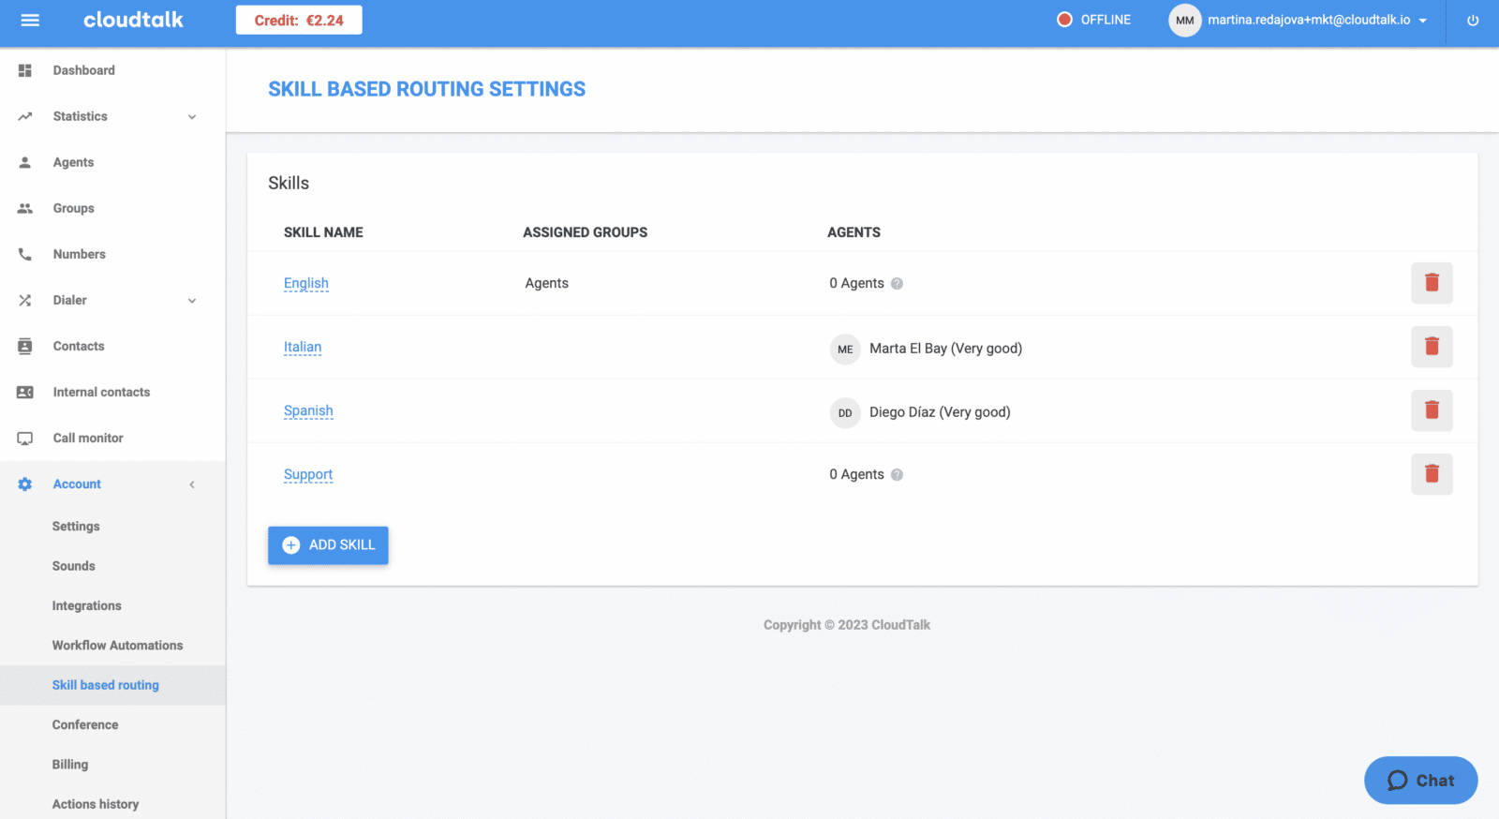Delete the Italian skill row
Screen dimensions: 1499x819
(1432, 347)
